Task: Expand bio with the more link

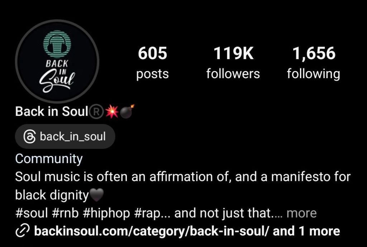Action: [x=301, y=213]
